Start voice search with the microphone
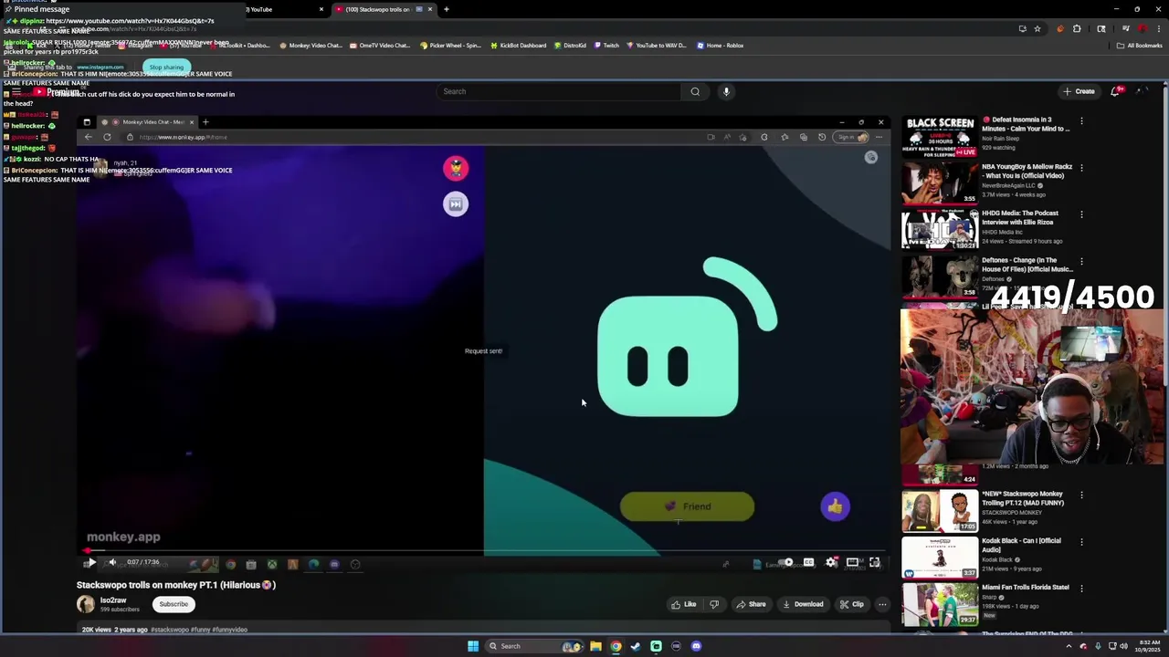 (x=726, y=91)
